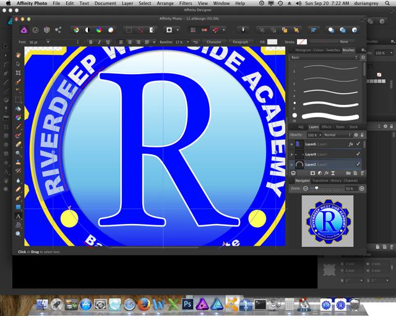Toggle visibility checkbox for Layer9
Image resolution: width=396 pixels, height=316 pixels.
pos(358,154)
